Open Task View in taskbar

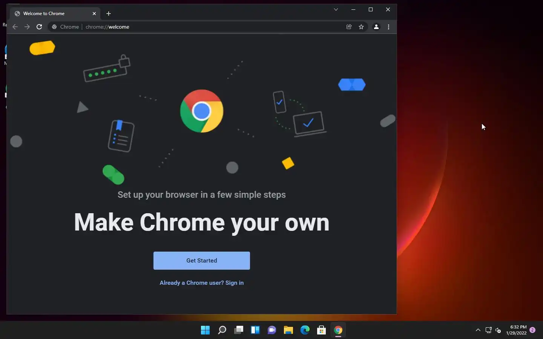(239, 330)
